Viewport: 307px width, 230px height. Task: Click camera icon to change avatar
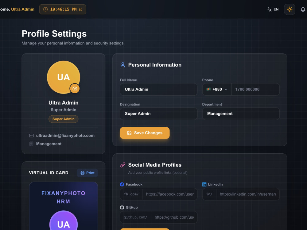(75, 89)
